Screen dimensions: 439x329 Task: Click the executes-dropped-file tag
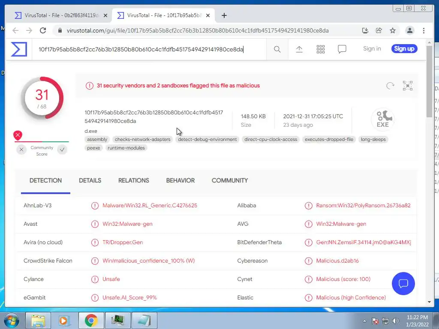tap(329, 139)
